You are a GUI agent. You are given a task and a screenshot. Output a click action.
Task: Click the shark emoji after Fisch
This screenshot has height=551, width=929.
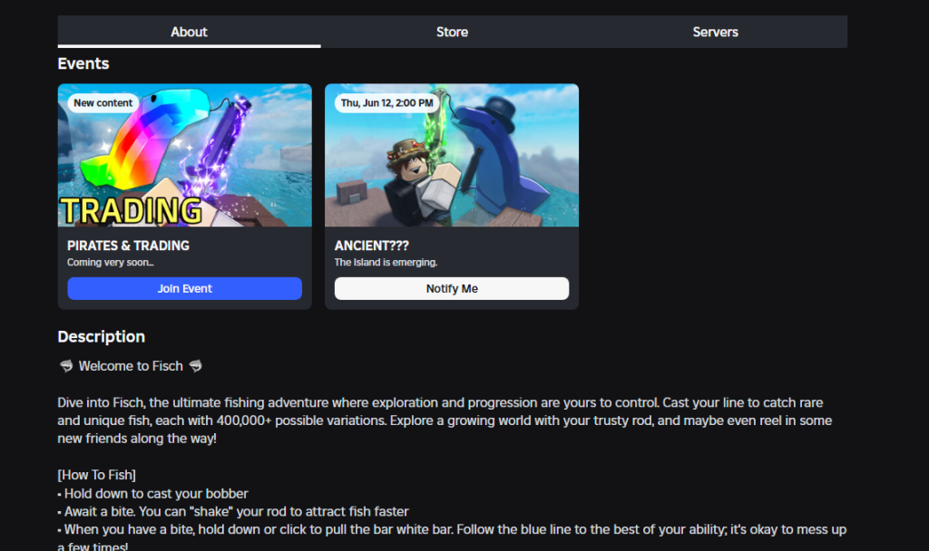coord(196,366)
